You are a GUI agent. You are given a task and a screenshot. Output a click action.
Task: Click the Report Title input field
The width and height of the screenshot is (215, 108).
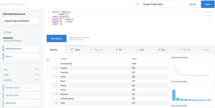click(x=13, y=4)
